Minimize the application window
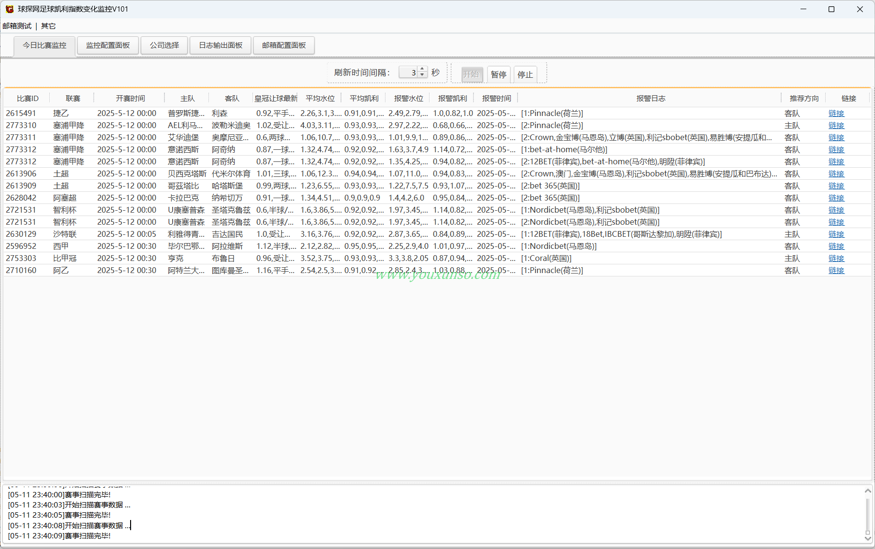The width and height of the screenshot is (875, 549). pos(803,9)
